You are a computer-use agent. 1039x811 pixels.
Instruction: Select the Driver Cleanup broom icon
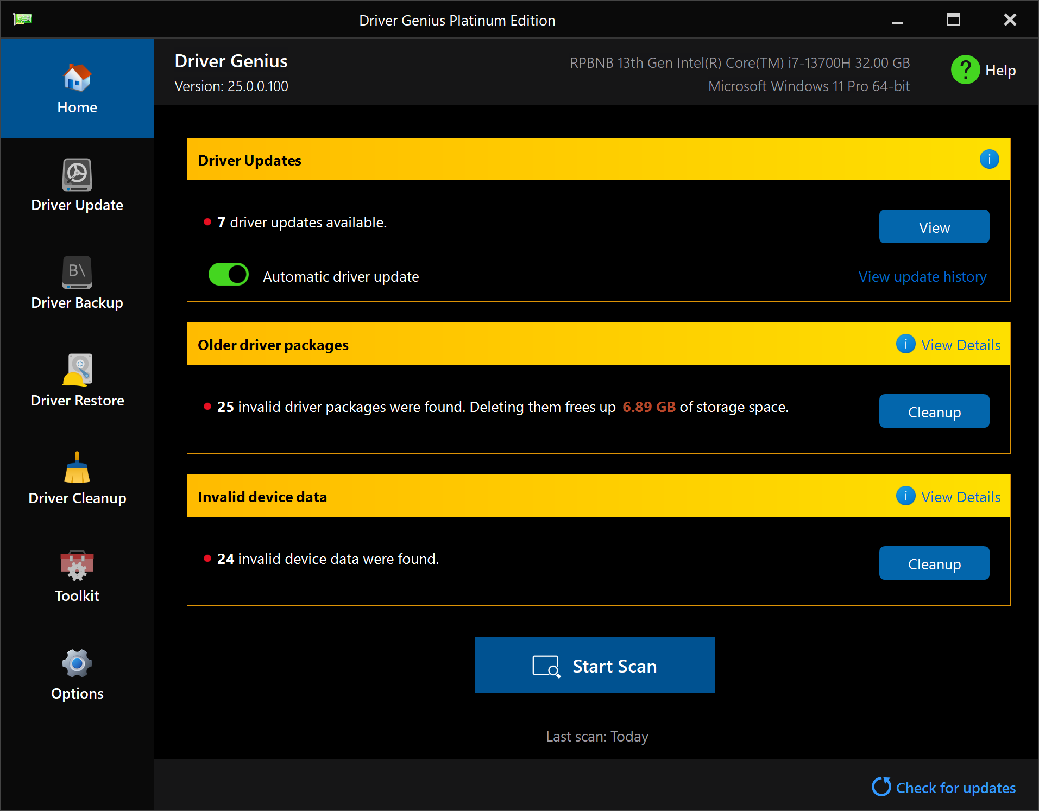[x=77, y=468]
